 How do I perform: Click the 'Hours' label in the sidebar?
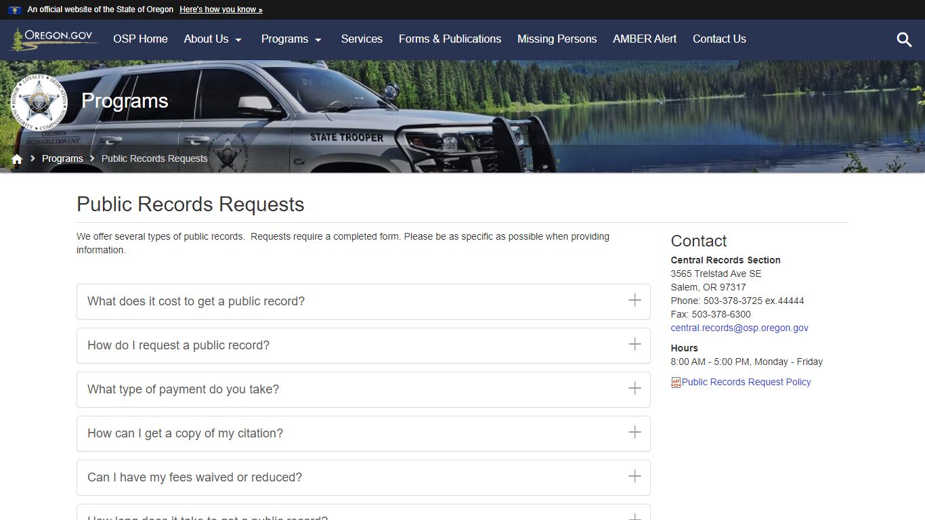pos(684,348)
